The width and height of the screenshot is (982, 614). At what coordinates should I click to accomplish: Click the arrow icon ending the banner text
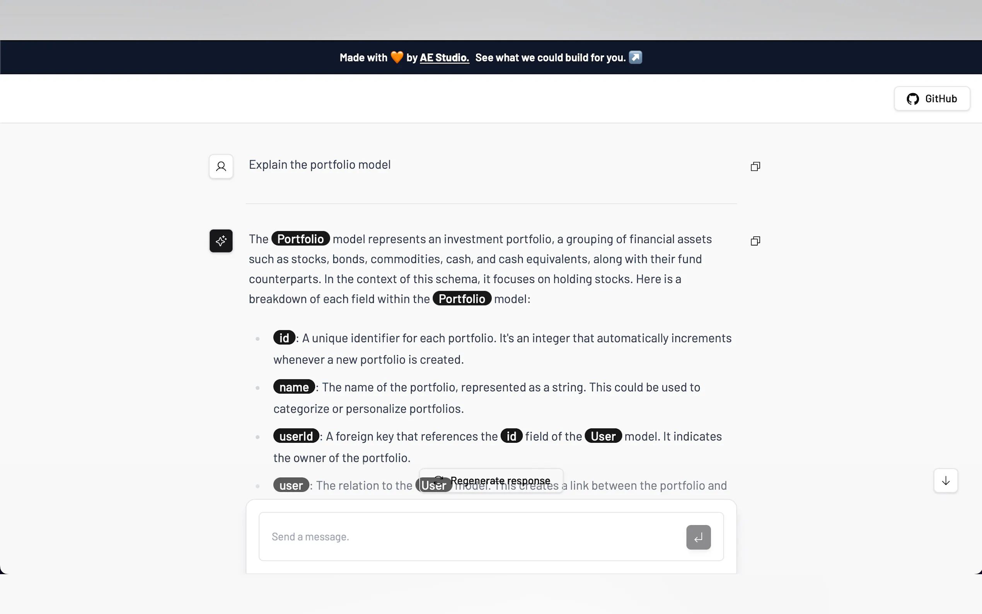[635, 57]
